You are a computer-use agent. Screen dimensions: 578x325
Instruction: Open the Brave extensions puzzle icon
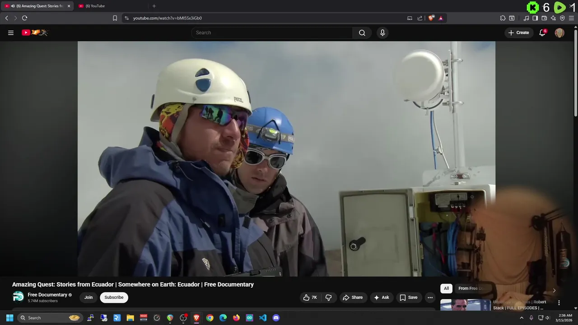click(x=503, y=18)
